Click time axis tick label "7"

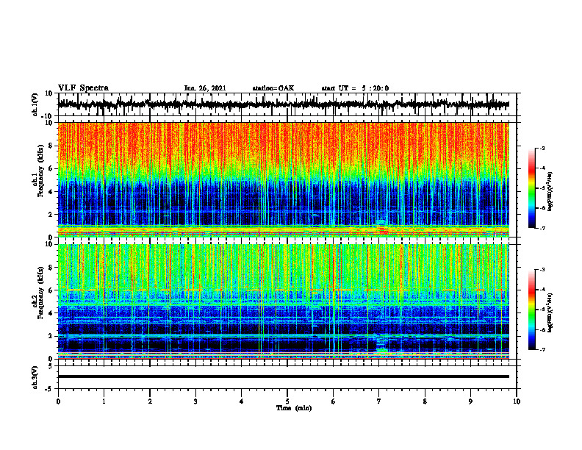coord(379,401)
